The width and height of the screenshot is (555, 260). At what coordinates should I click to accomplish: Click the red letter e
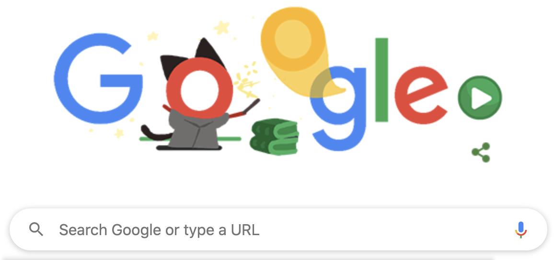tap(421, 95)
